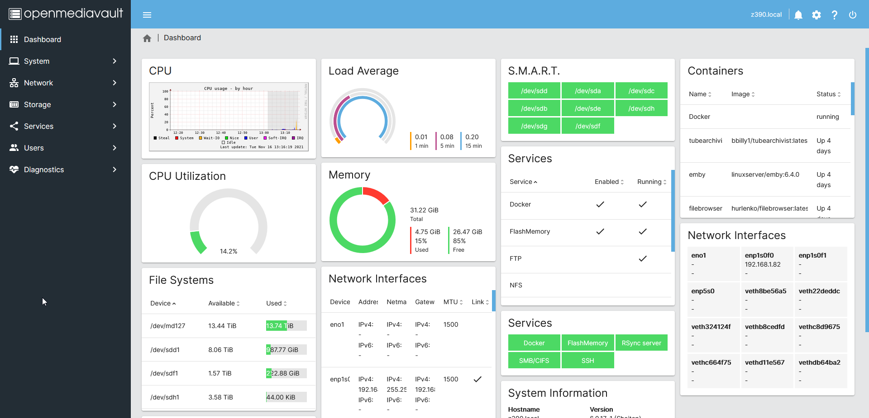Click the Docker Enabled checkmark
This screenshot has height=418, width=869.
[x=600, y=204]
